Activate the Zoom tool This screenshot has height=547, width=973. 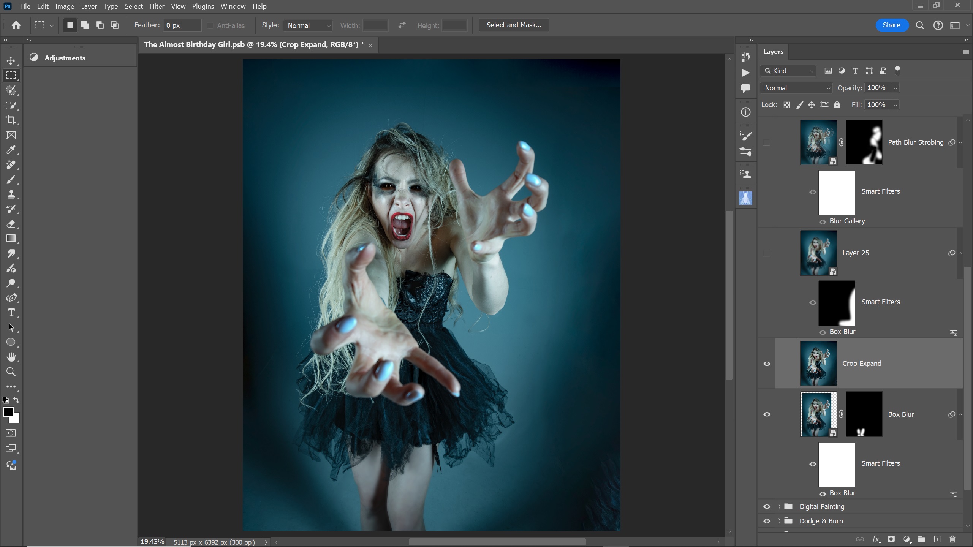(11, 372)
